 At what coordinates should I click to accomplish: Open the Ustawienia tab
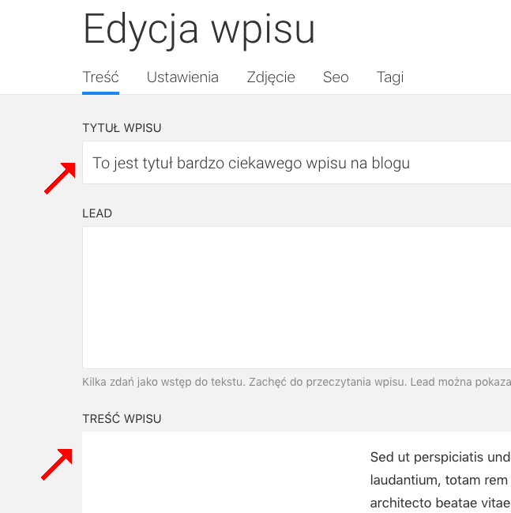[182, 77]
